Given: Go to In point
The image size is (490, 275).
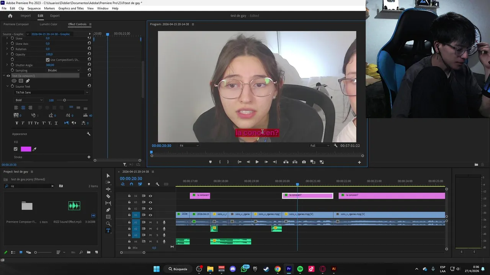Looking at the screenshot, I should [x=239, y=162].
